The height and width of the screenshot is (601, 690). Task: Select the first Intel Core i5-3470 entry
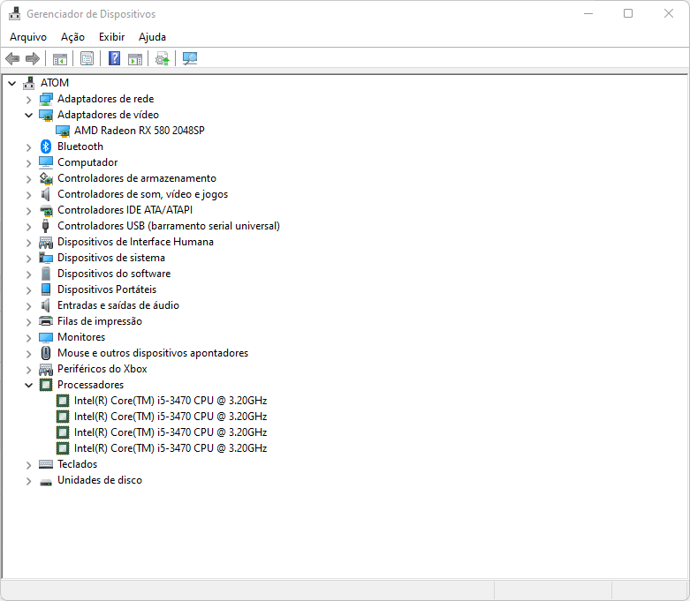tap(171, 401)
